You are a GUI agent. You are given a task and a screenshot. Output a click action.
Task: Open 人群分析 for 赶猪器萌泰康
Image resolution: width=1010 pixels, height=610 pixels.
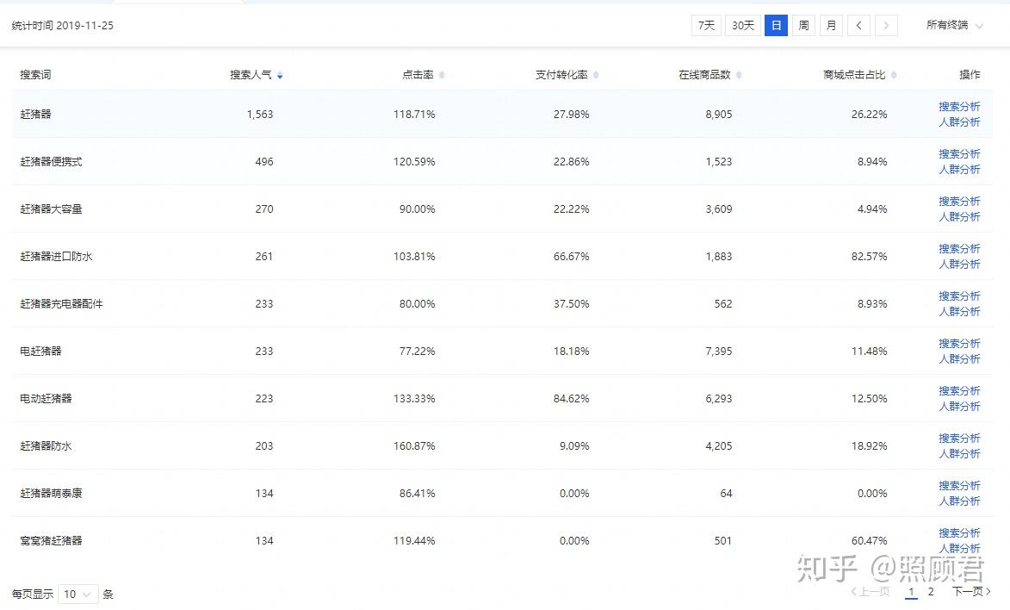[959, 501]
